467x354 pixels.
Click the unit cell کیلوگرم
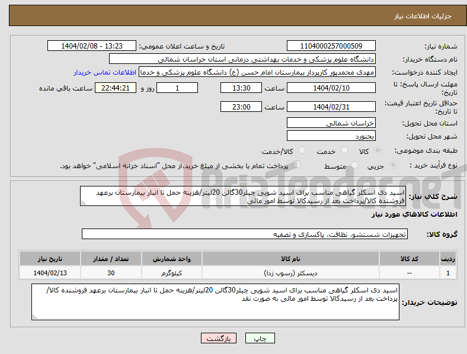click(172, 273)
